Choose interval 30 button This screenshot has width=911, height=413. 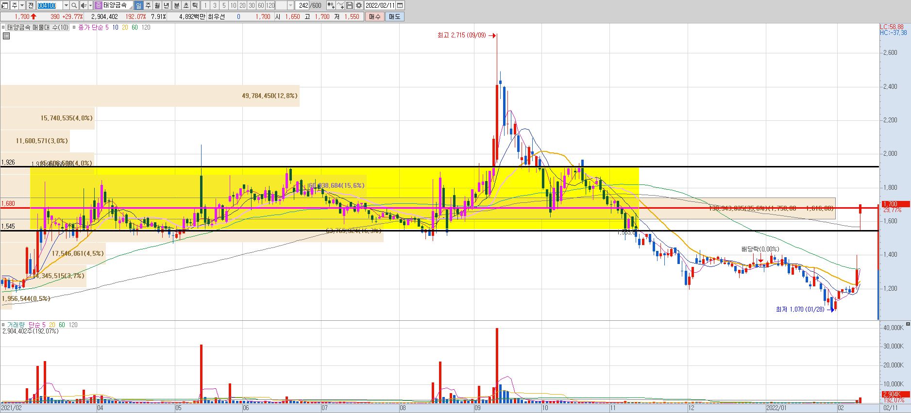[x=252, y=5]
